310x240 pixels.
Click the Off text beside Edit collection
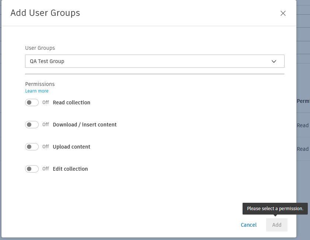tap(46, 169)
